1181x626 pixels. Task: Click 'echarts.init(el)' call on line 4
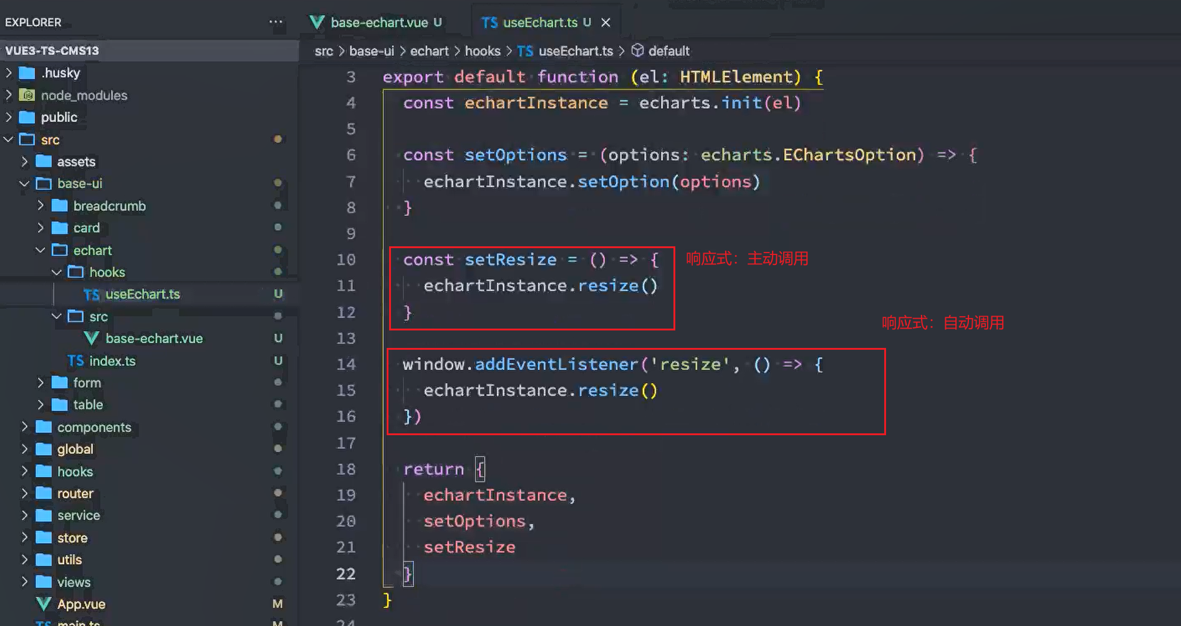[720, 103]
